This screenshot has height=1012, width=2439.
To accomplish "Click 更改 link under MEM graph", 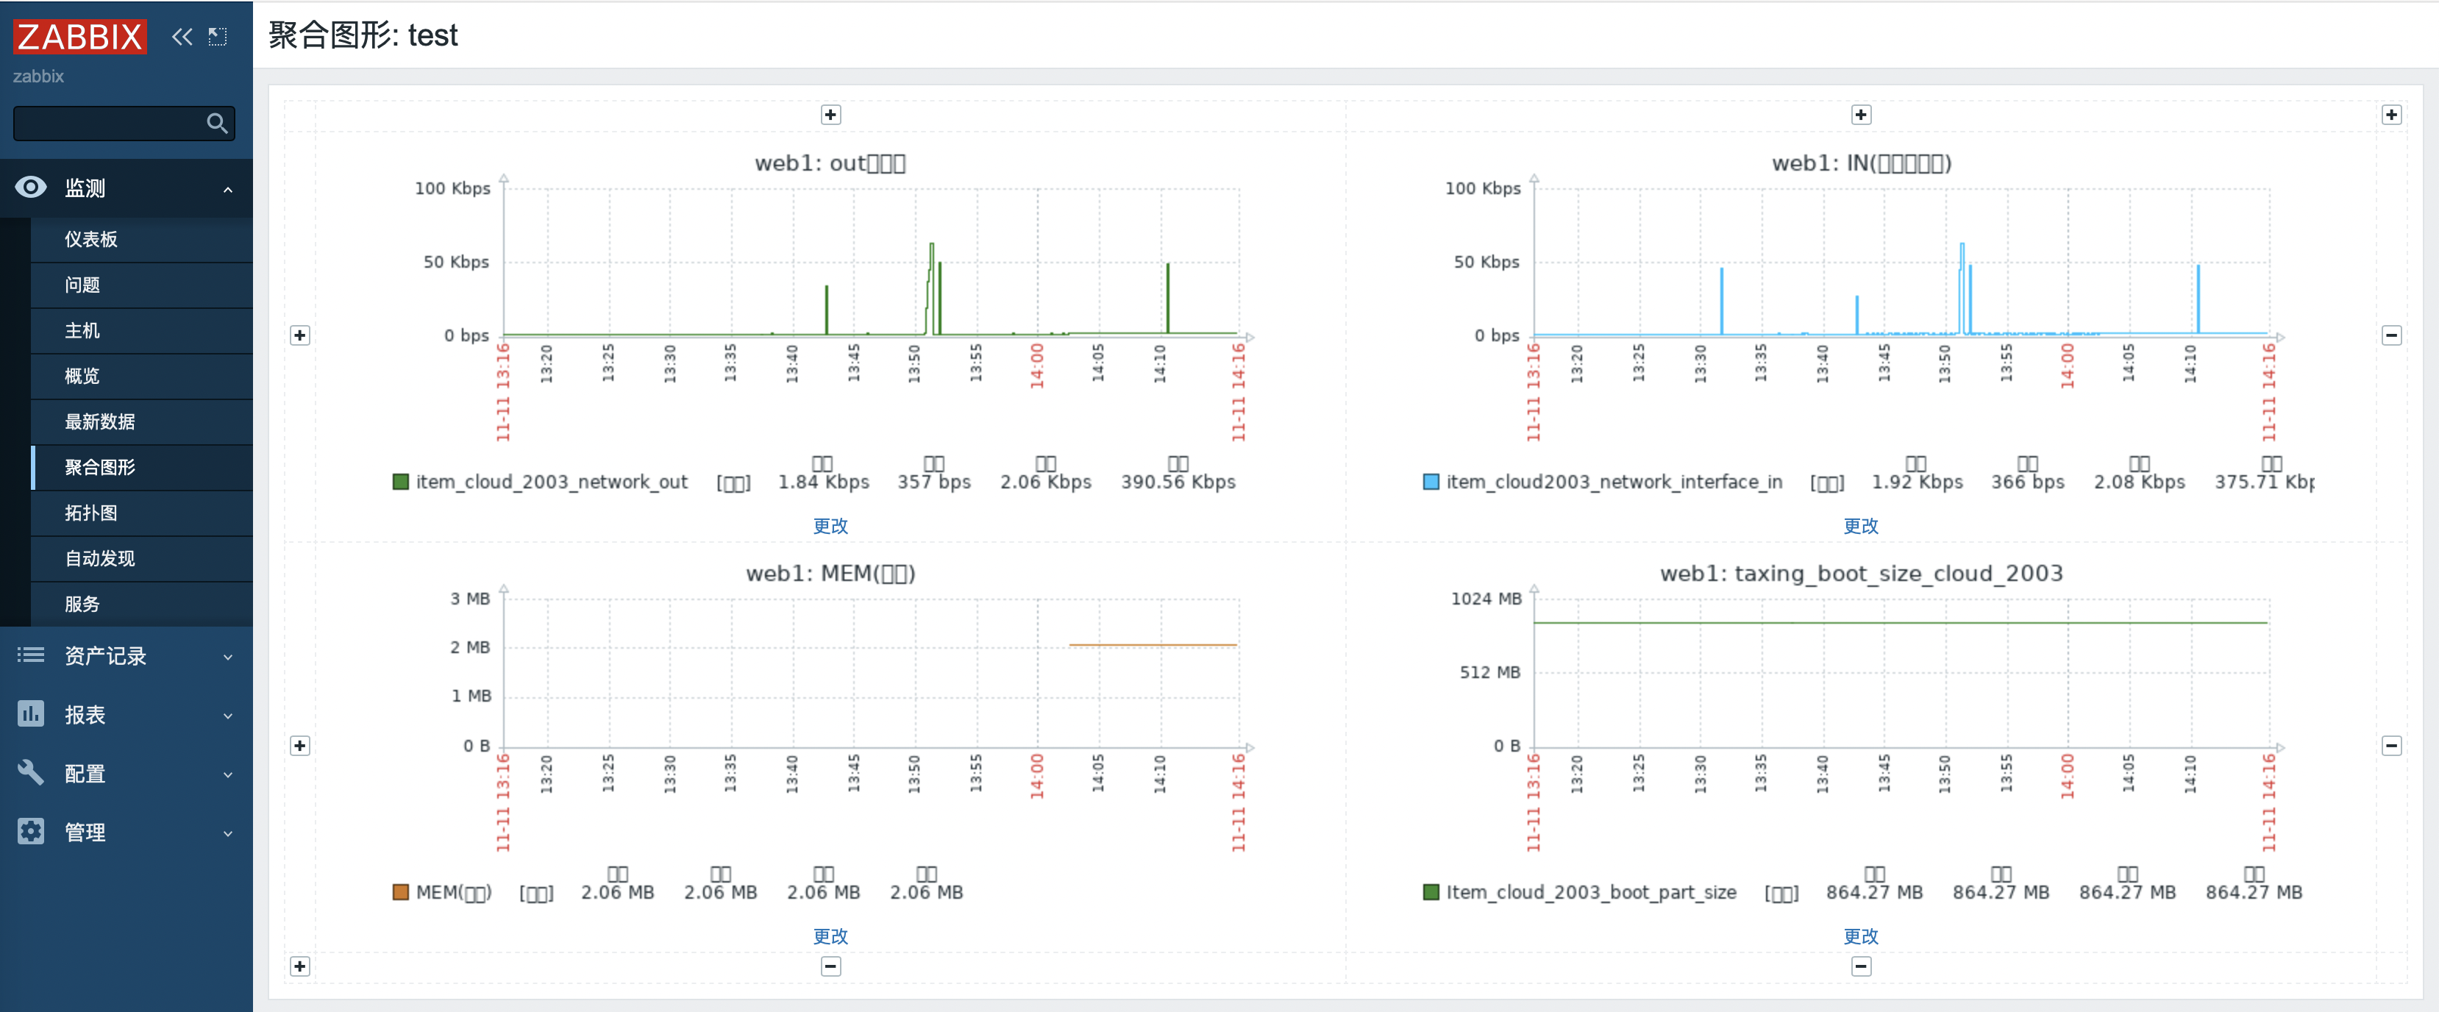I will coord(830,936).
